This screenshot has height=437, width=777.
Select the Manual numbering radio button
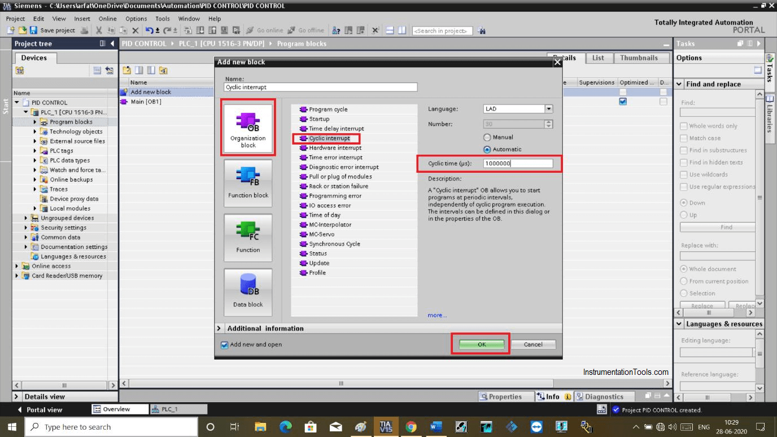pos(487,137)
